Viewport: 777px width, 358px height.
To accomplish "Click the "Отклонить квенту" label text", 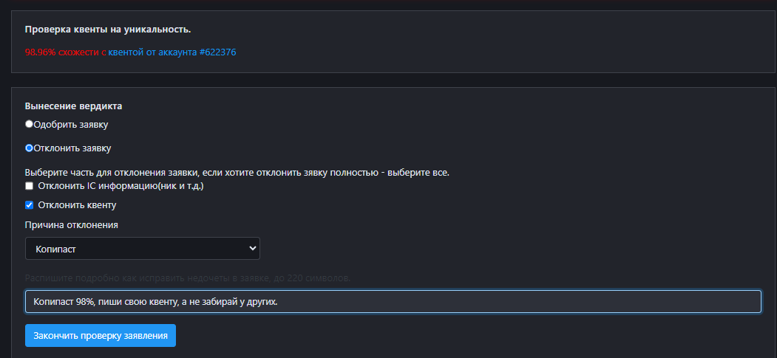I will [77, 205].
